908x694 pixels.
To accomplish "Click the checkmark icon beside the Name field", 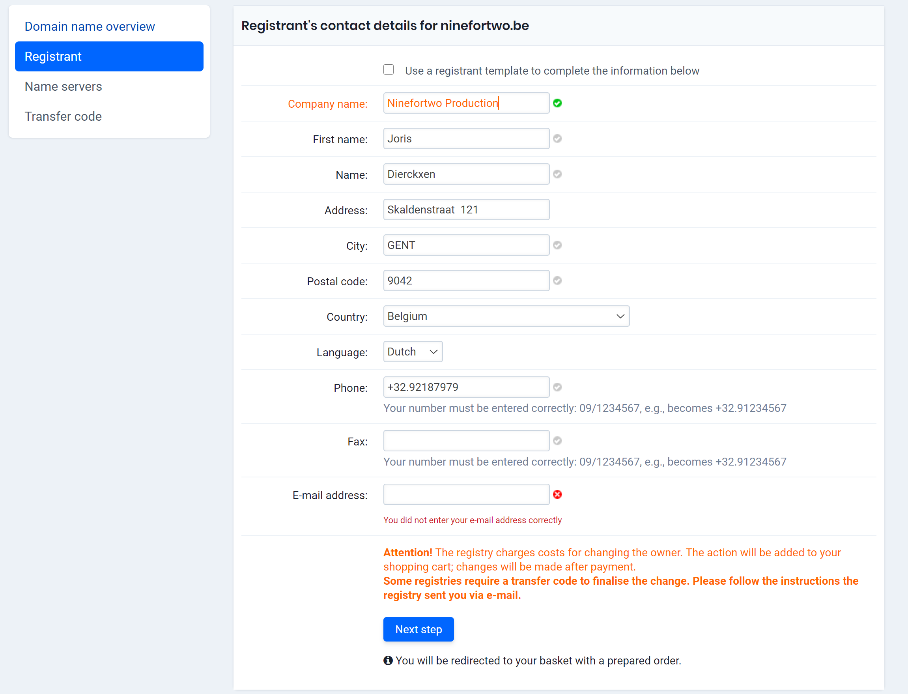I will 558,174.
